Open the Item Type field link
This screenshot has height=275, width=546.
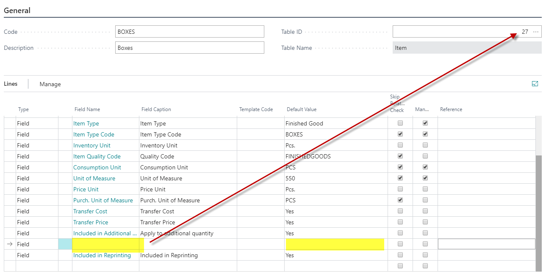(86, 123)
